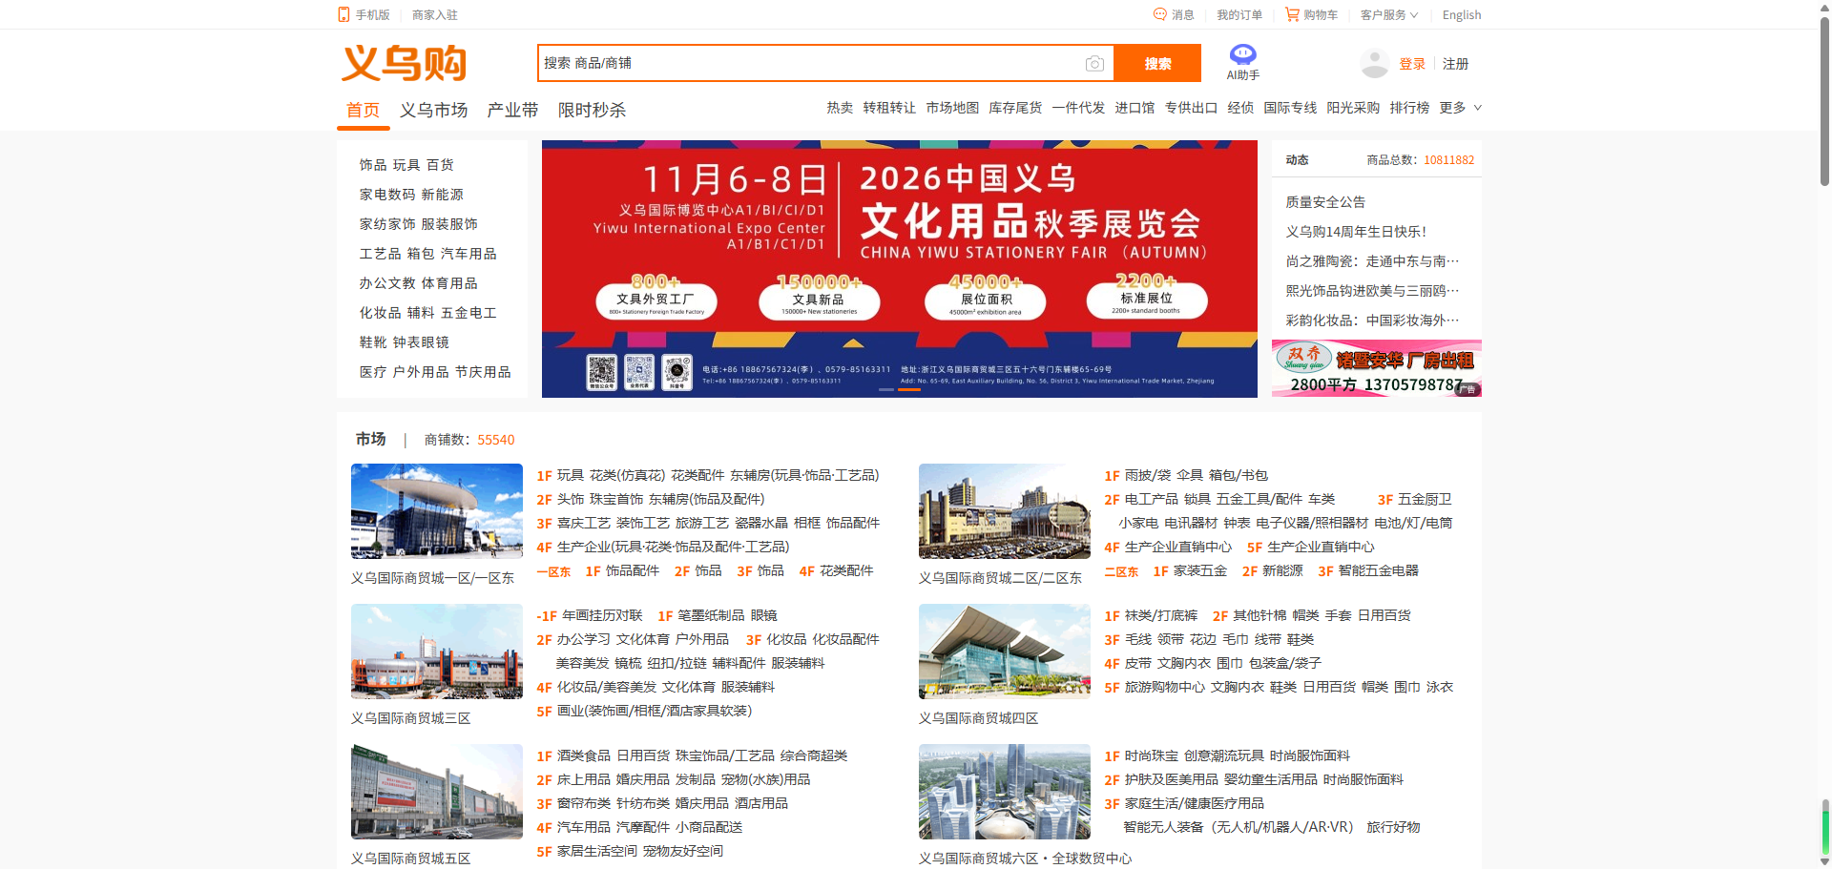Select the 义乌市场 tab
The image size is (1832, 869).
point(433,110)
